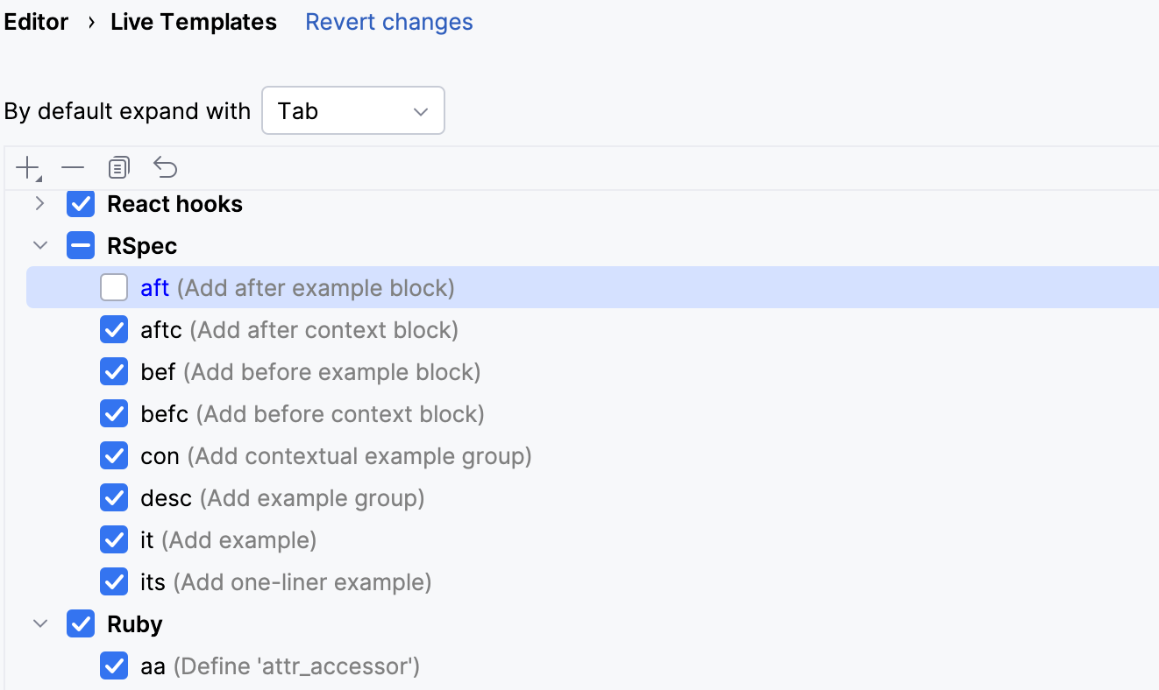Enable the aft template checkbox
The width and height of the screenshot is (1159, 690).
(114, 287)
